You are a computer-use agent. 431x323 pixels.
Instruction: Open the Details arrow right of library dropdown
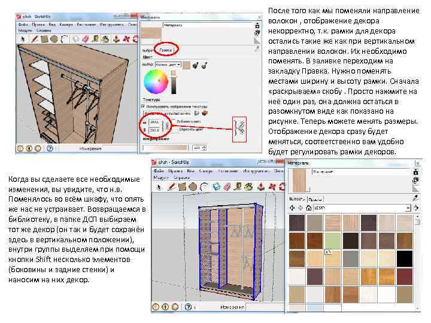[x=416, y=208]
